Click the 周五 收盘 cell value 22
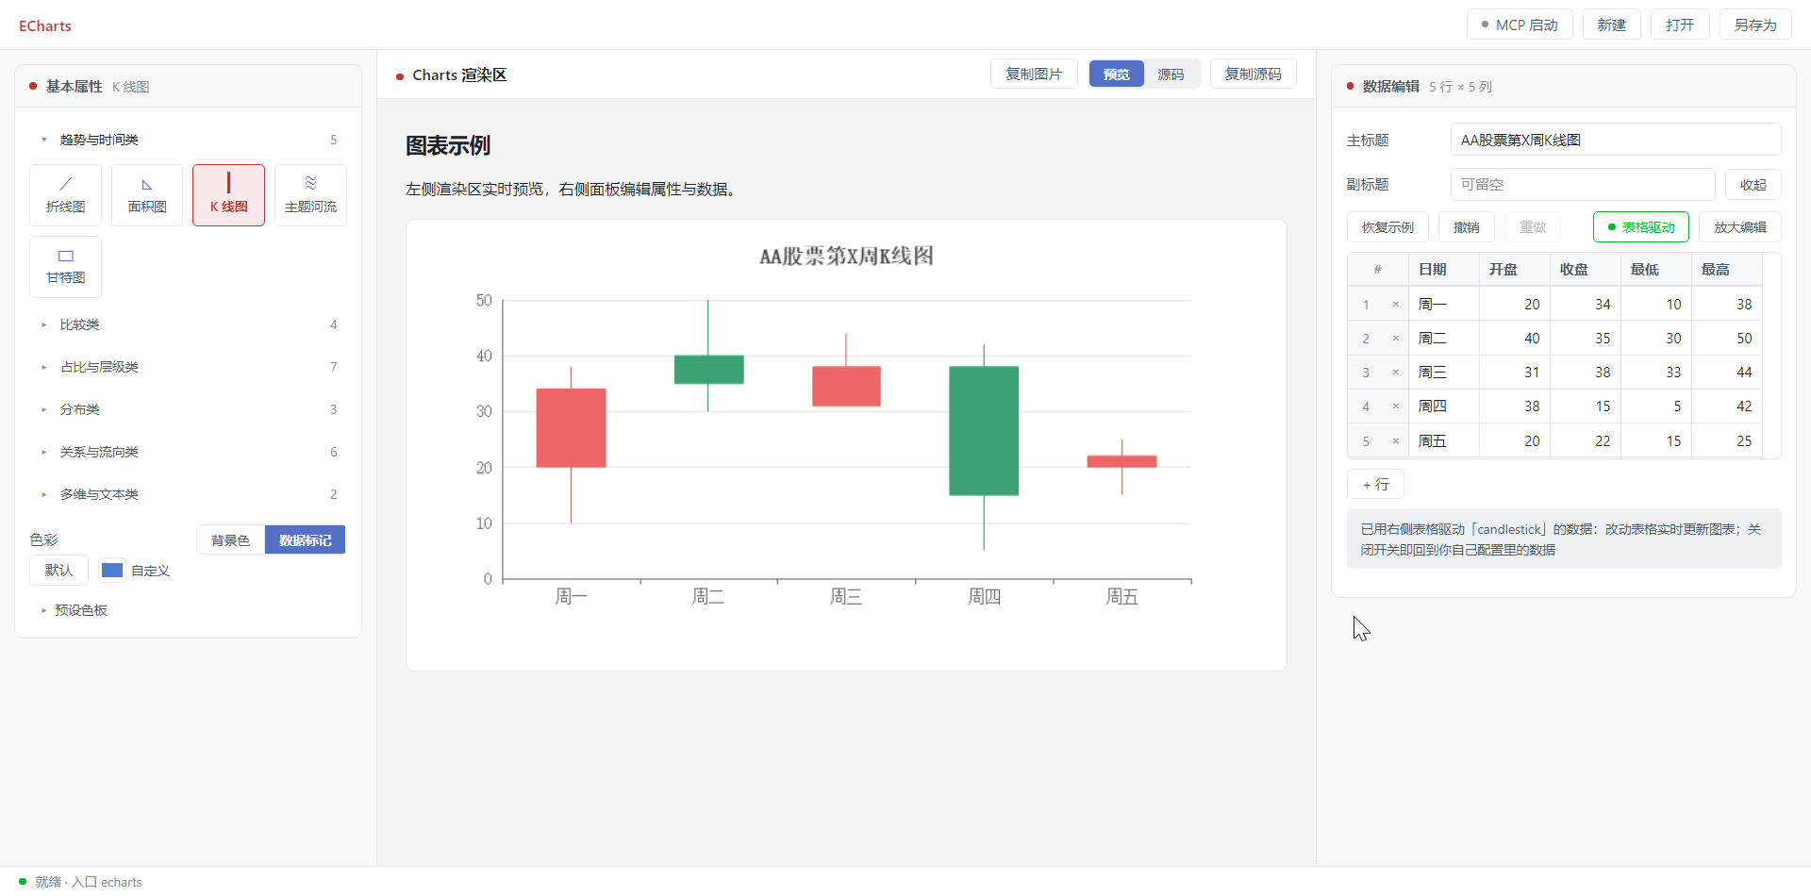The width and height of the screenshot is (1811, 896). pyautogui.click(x=1586, y=441)
